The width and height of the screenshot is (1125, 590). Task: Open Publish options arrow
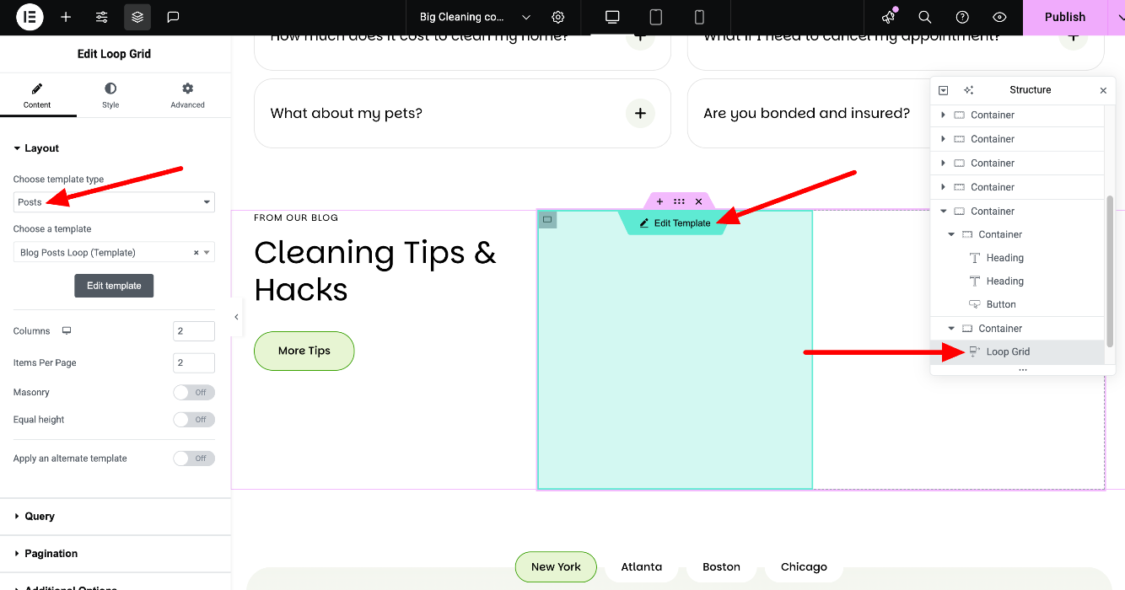(x=1118, y=17)
